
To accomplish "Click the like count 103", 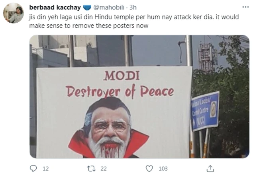I will coord(163,169).
